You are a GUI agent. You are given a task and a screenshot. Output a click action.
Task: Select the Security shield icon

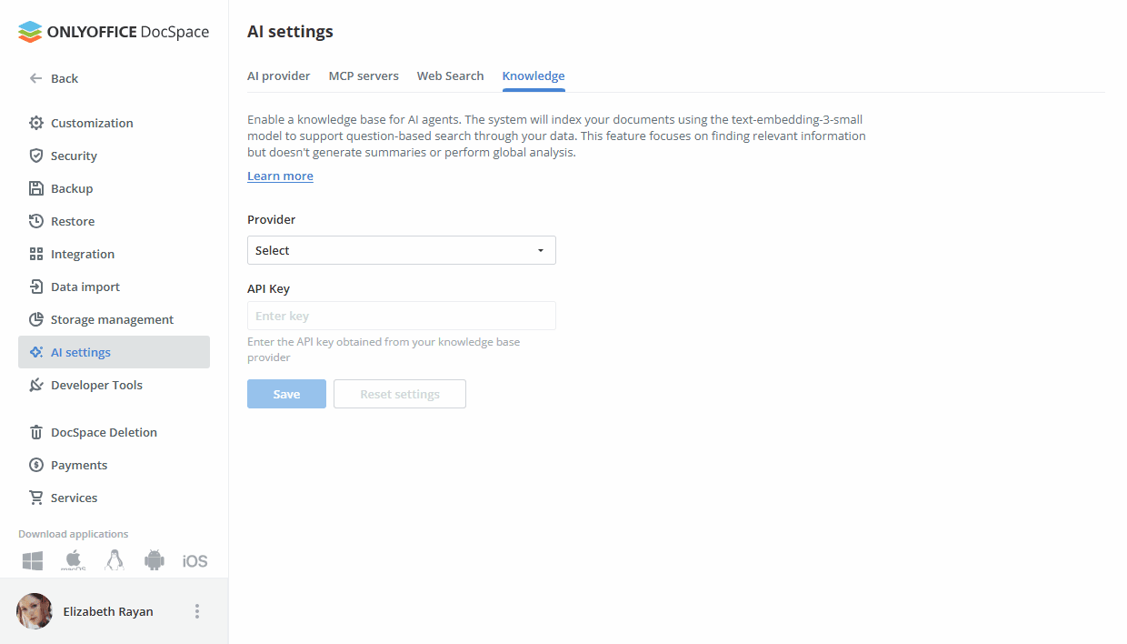pos(35,155)
